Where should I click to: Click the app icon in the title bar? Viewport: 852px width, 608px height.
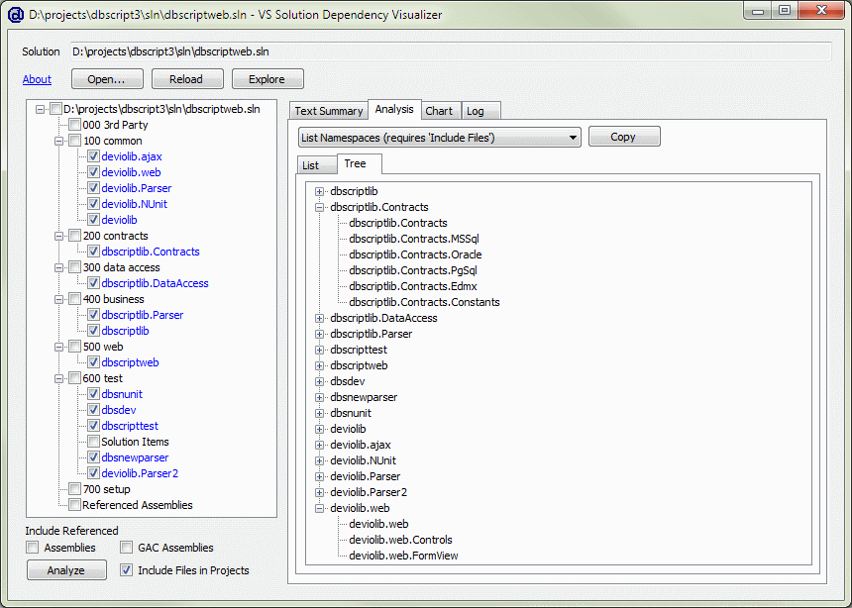pos(16,15)
